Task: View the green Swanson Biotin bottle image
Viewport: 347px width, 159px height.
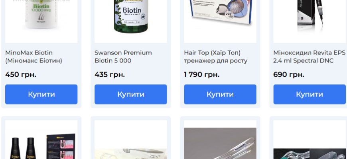Action: pyautogui.click(x=131, y=21)
